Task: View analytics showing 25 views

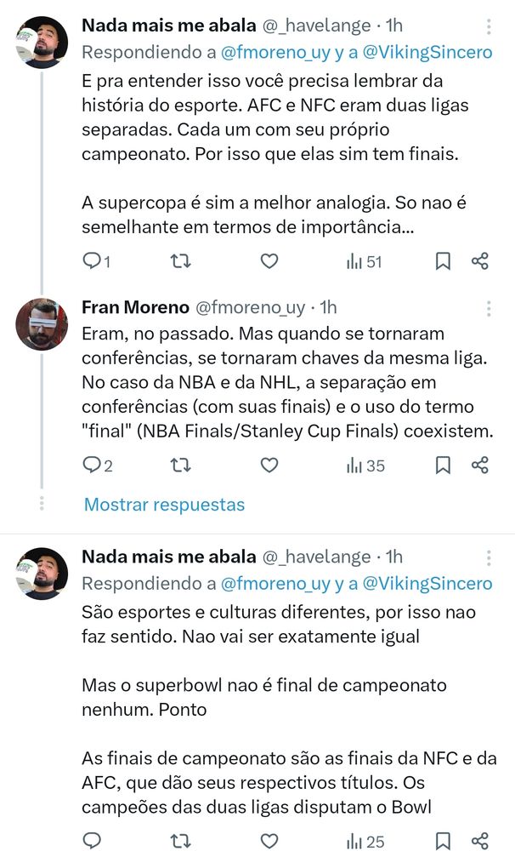Action: (x=365, y=841)
